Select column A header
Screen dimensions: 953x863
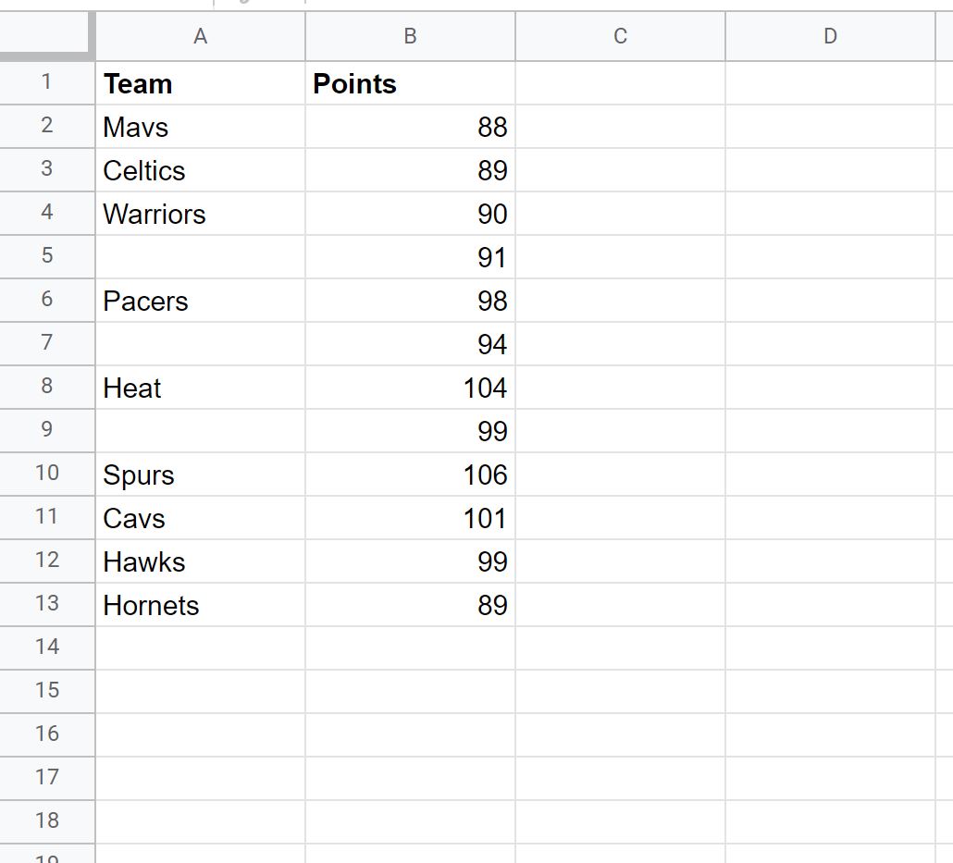pos(200,36)
